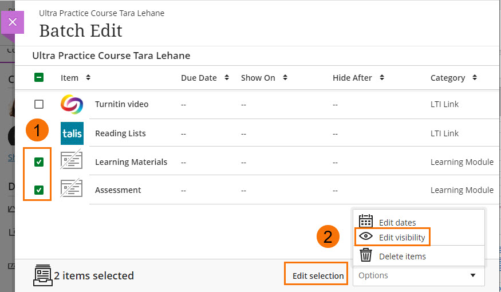The image size is (501, 292).
Task: Open the Options dropdown
Action: pyautogui.click(x=419, y=275)
